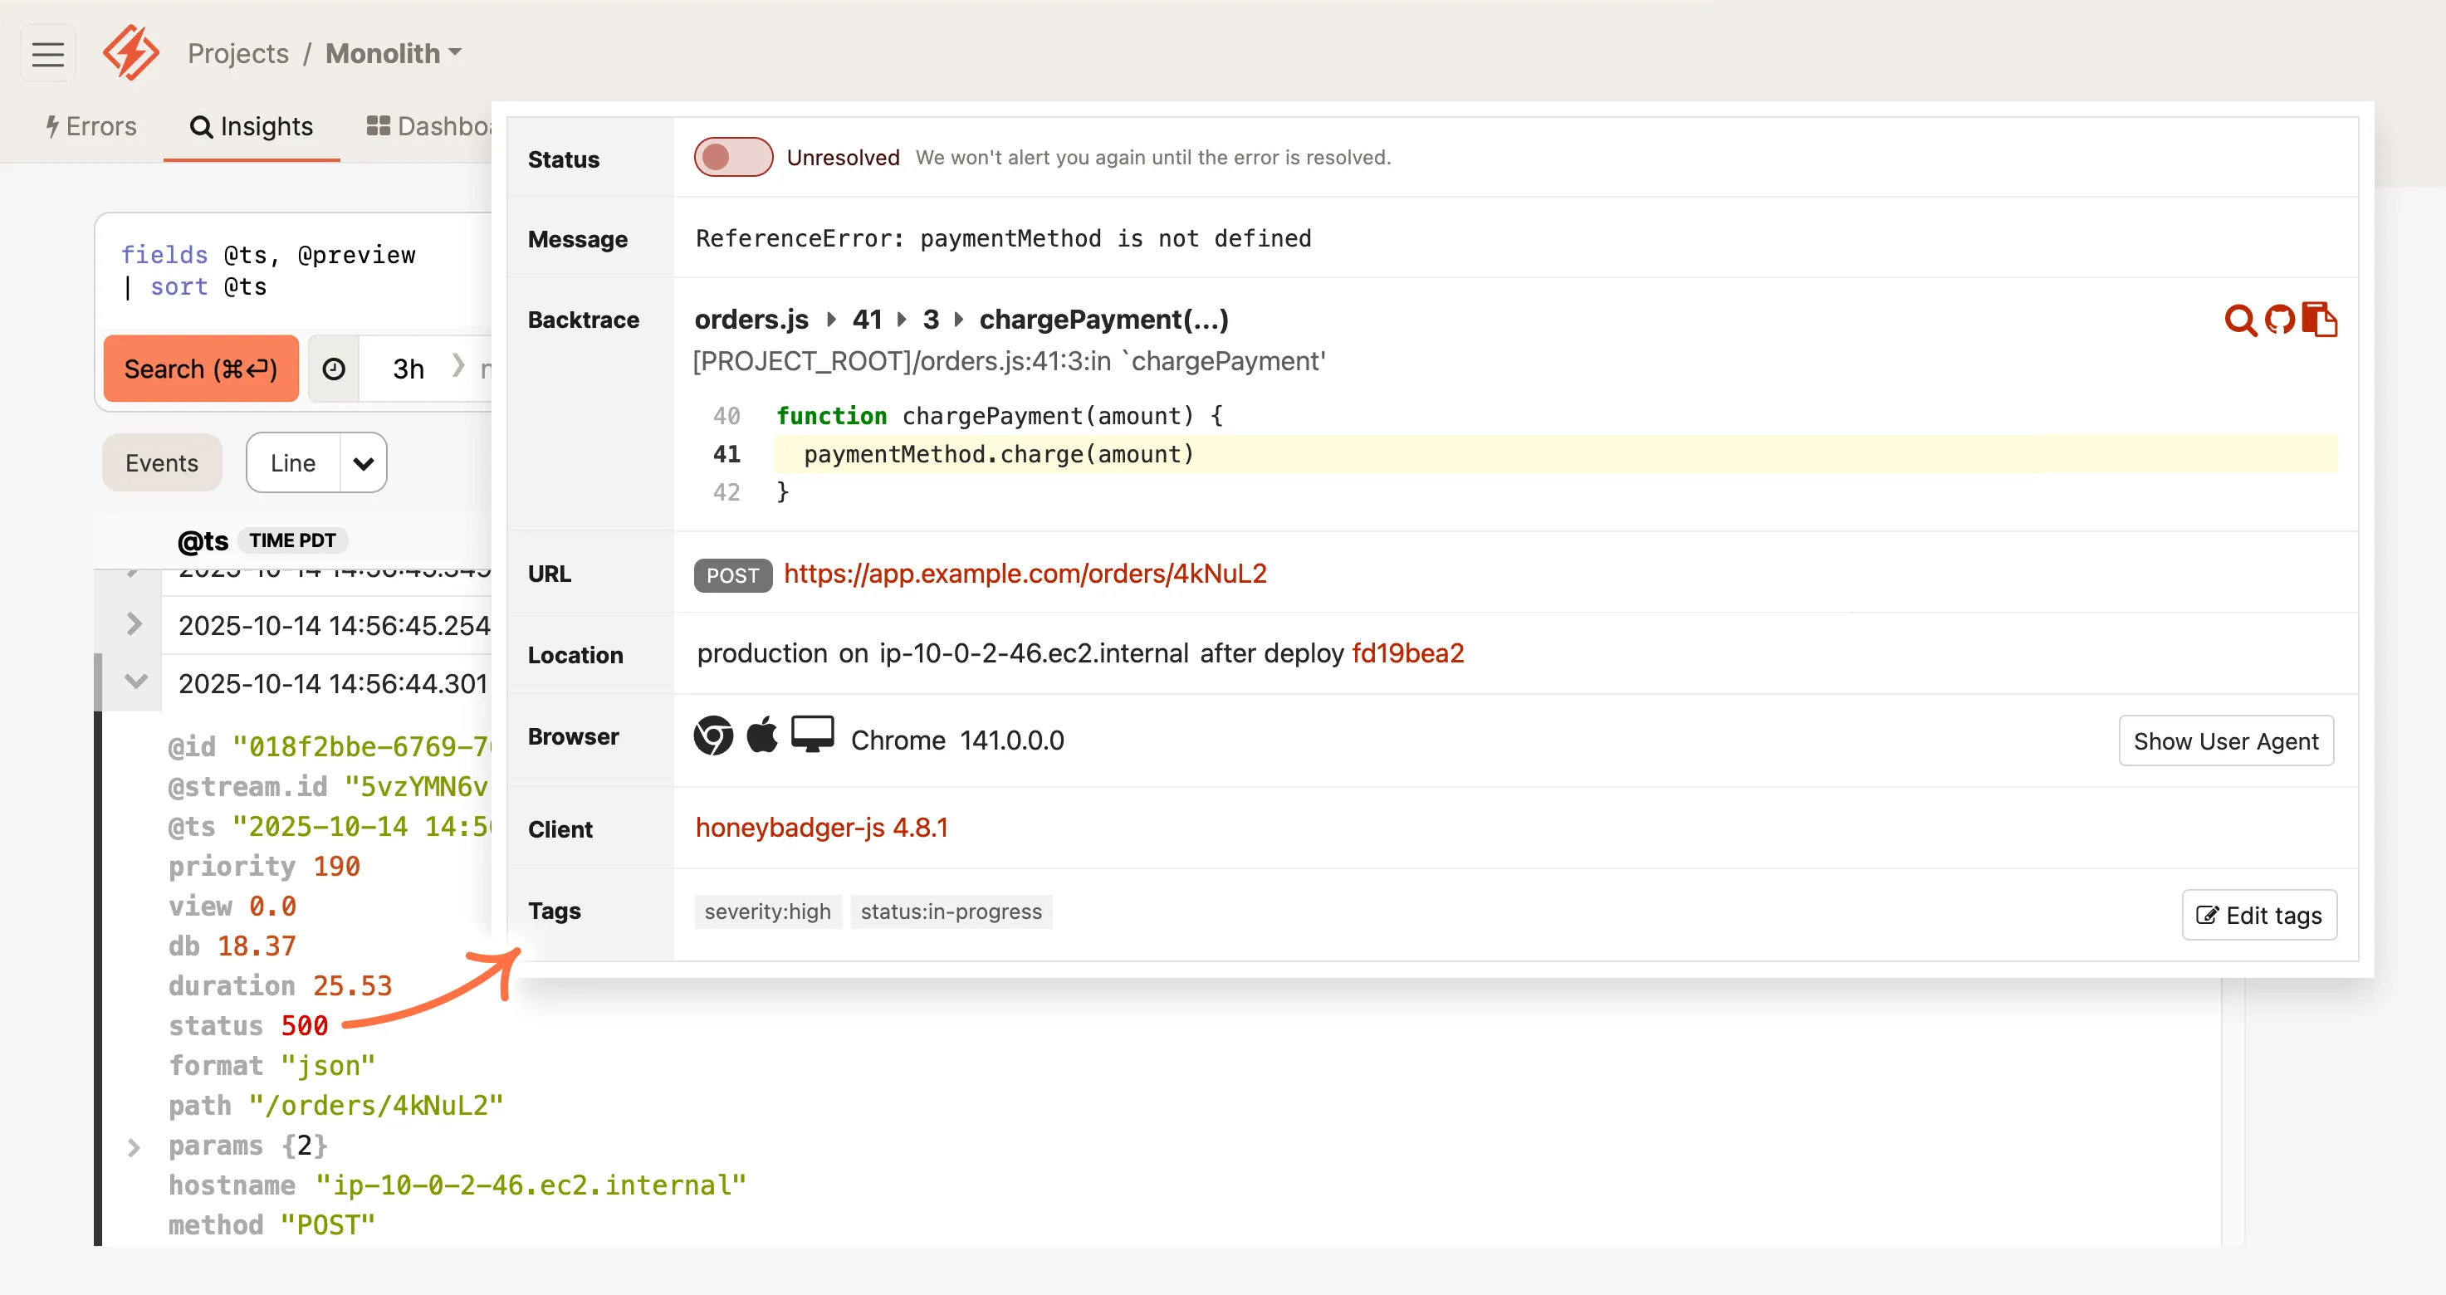The image size is (2446, 1295).
Task: Toggle the Unresolved status switch
Action: point(733,157)
